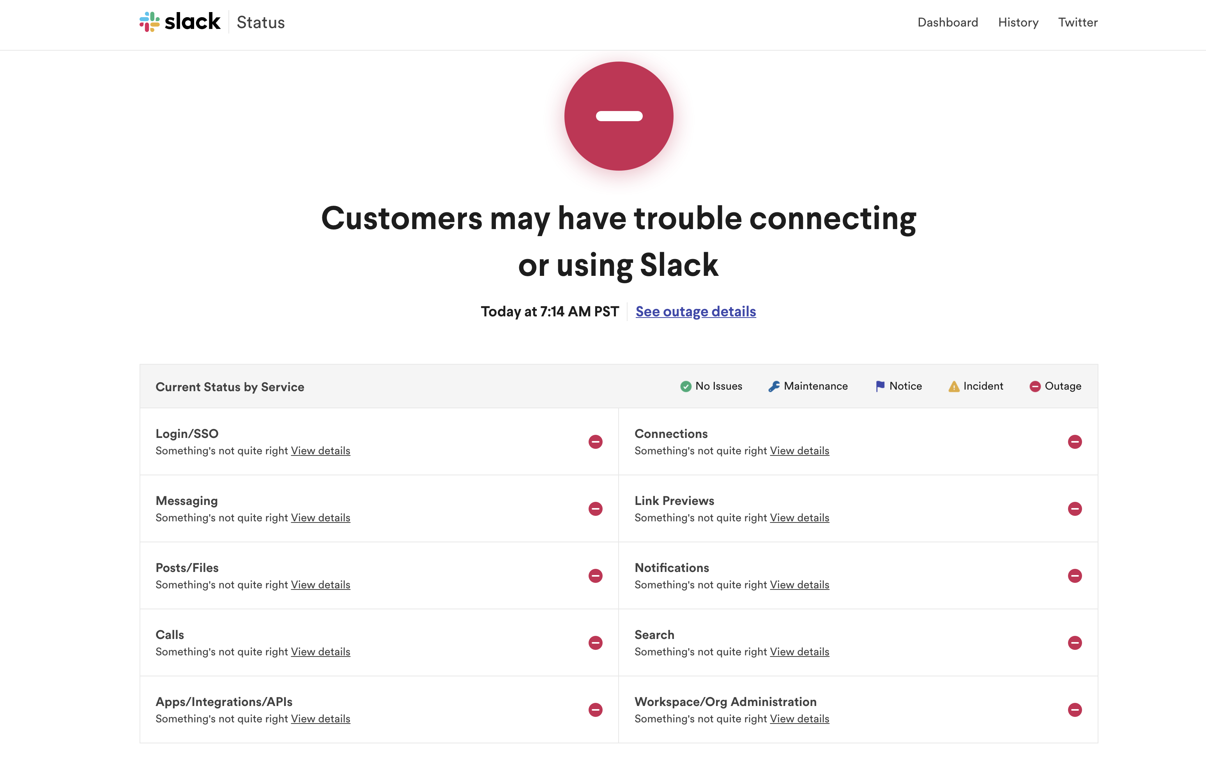Open Workspace/Org Administration View details link
1206x773 pixels.
coord(799,719)
